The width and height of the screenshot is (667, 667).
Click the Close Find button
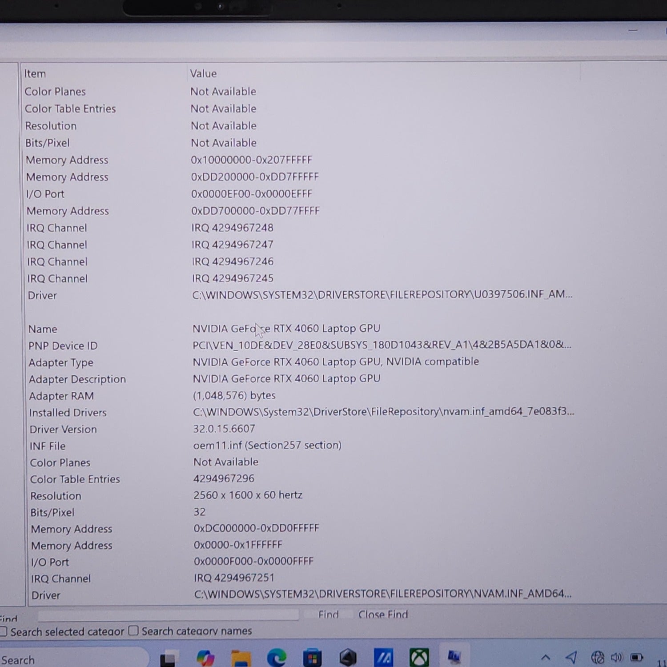(383, 615)
